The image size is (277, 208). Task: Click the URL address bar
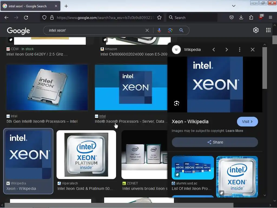click(105, 18)
